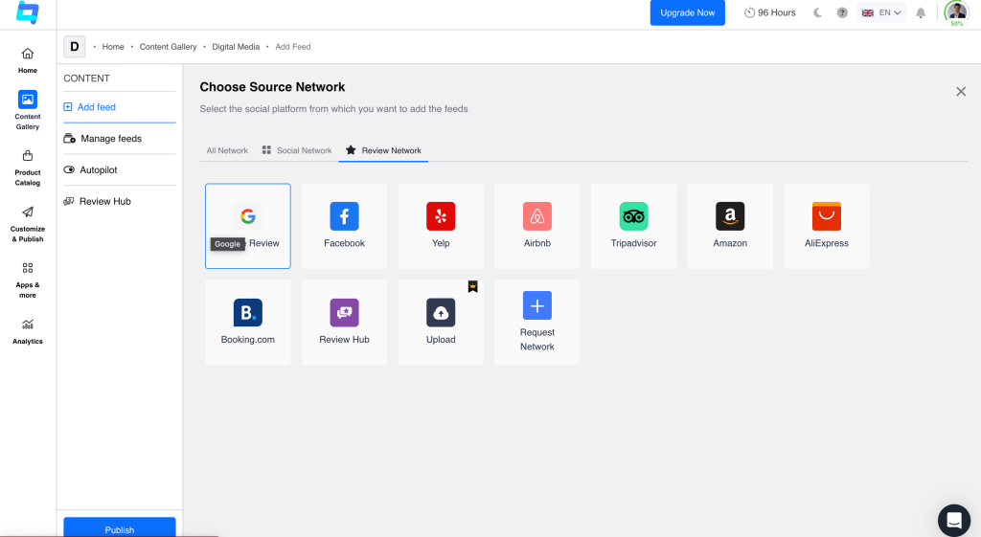
Task: Click the Digital Media breadcrumb link
Action: (236, 47)
